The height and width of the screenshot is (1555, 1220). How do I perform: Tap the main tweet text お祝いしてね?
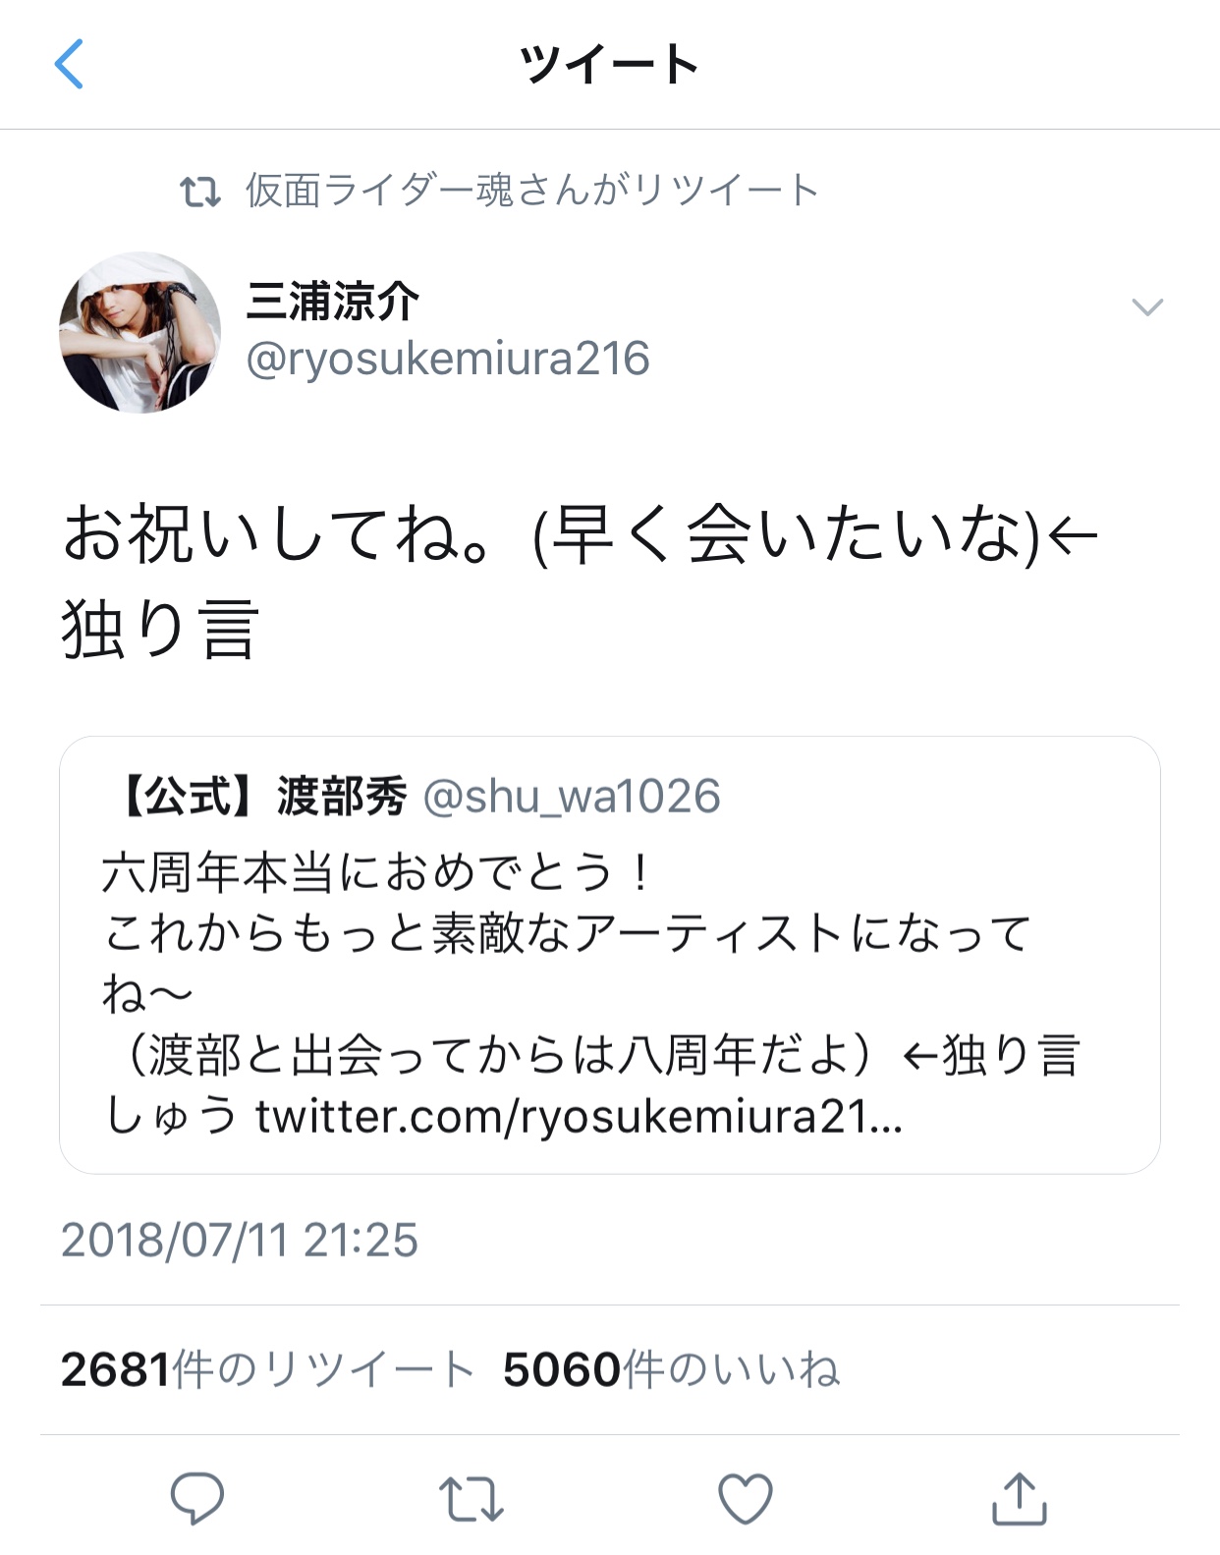580,580
